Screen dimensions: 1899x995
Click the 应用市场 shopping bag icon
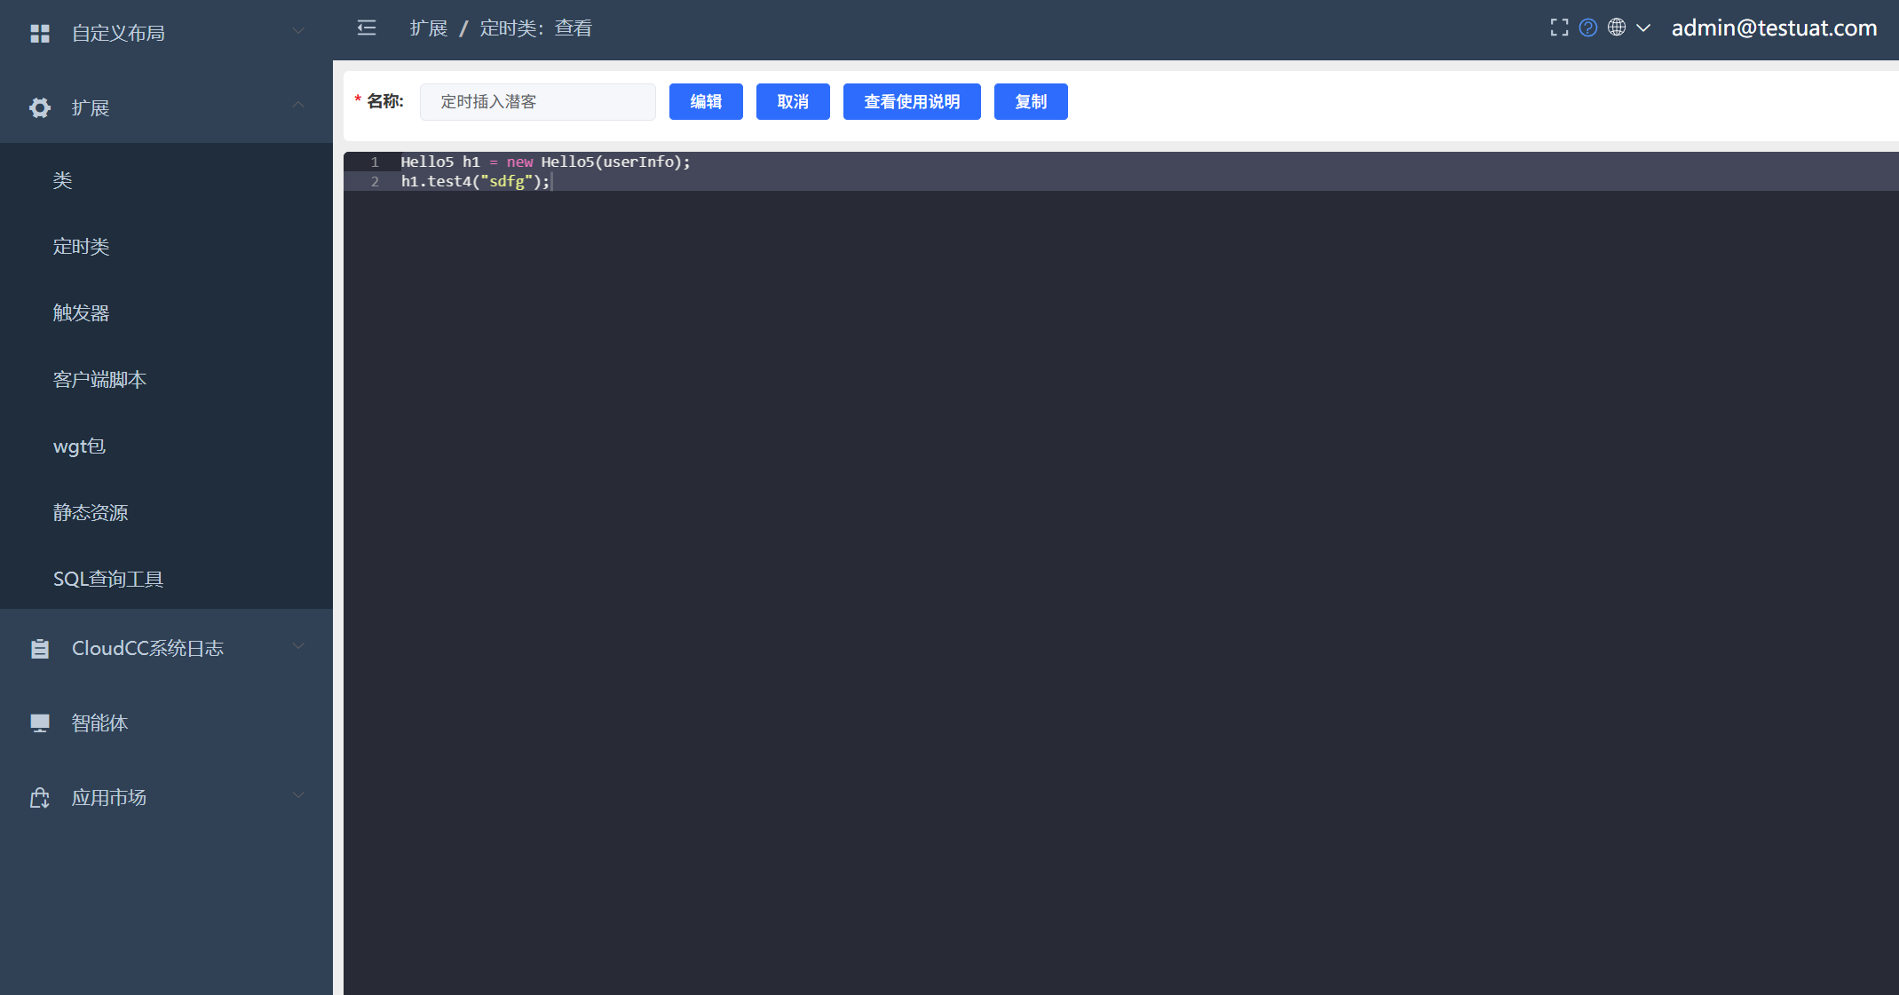pyautogui.click(x=40, y=798)
